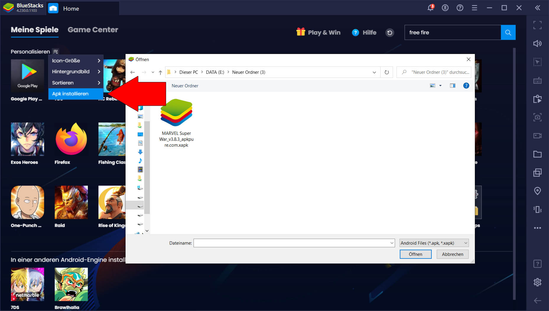This screenshot has height=311, width=549.
Task: Toggle fullscreen mode in BlueStacks sidebar
Action: 537,25
